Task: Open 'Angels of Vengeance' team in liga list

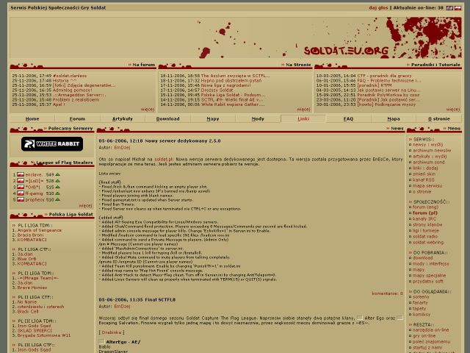Action: 42,230
